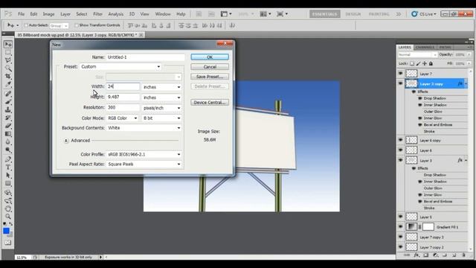
Task: Open the Height units dropdown
Action: click(162, 98)
